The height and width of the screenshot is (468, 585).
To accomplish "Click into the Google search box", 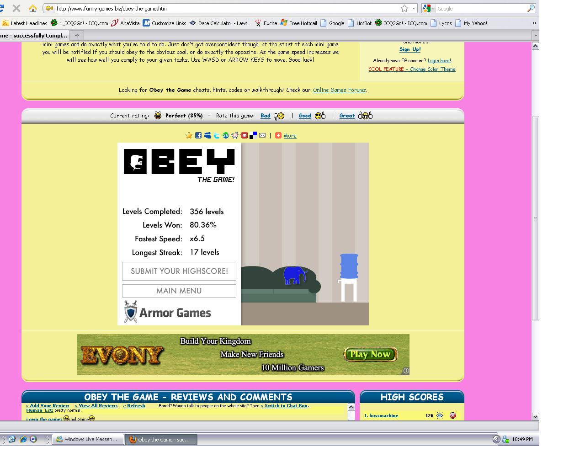I will pyautogui.click(x=481, y=8).
